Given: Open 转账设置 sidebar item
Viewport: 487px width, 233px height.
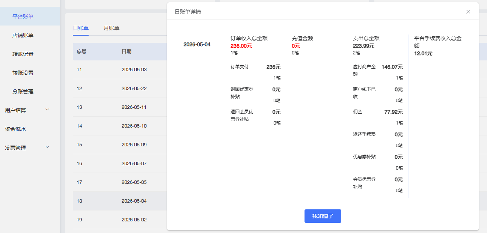Looking at the screenshot, I should [x=30, y=72].
